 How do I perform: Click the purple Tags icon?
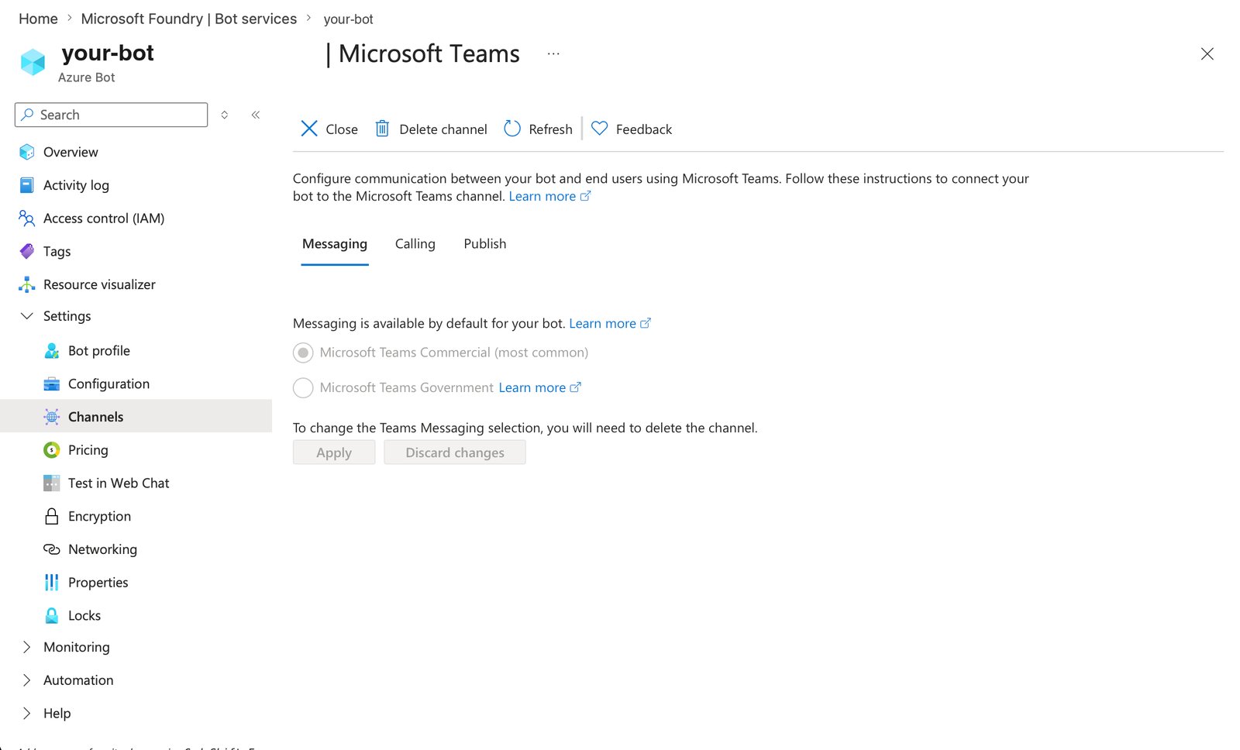[26, 251]
